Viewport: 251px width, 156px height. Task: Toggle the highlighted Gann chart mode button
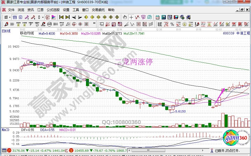[x=47, y=17]
